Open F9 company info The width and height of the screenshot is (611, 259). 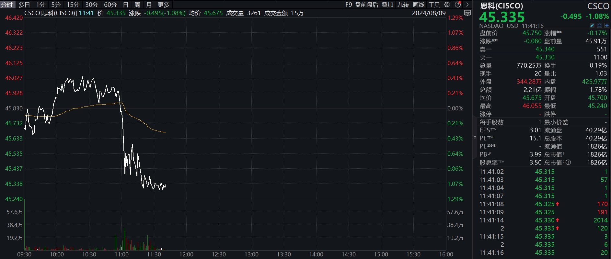point(349,5)
